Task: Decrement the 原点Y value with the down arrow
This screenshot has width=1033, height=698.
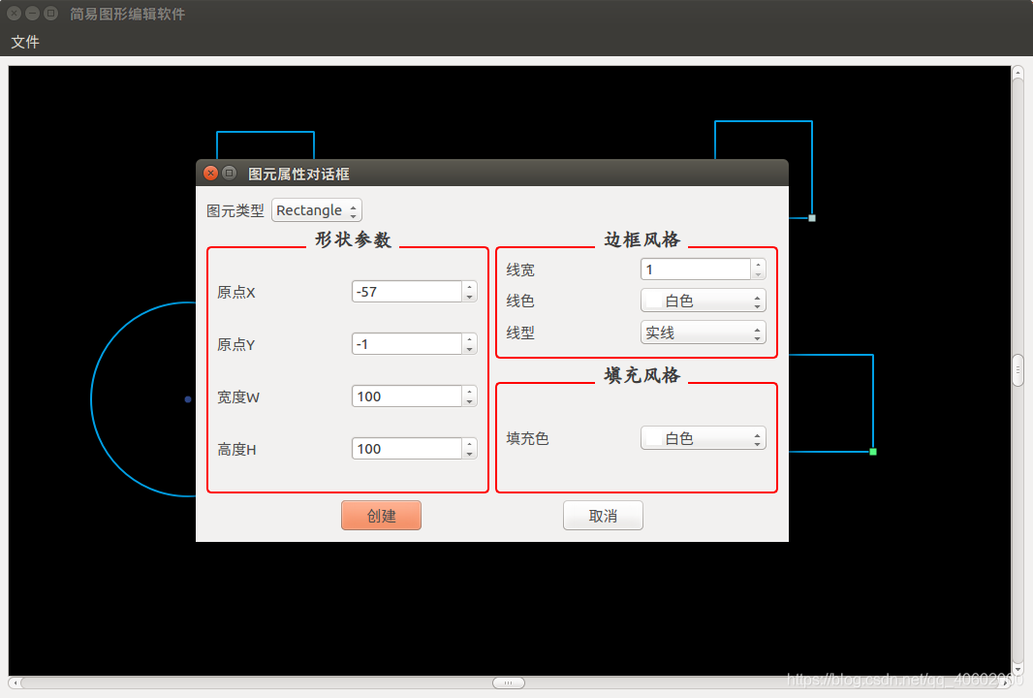Action: click(469, 347)
